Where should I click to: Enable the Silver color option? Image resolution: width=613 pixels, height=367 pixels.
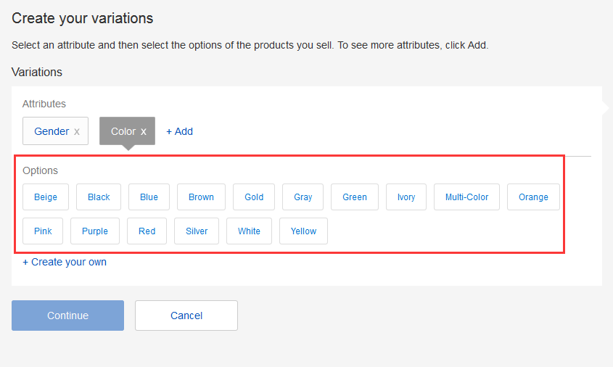click(197, 231)
